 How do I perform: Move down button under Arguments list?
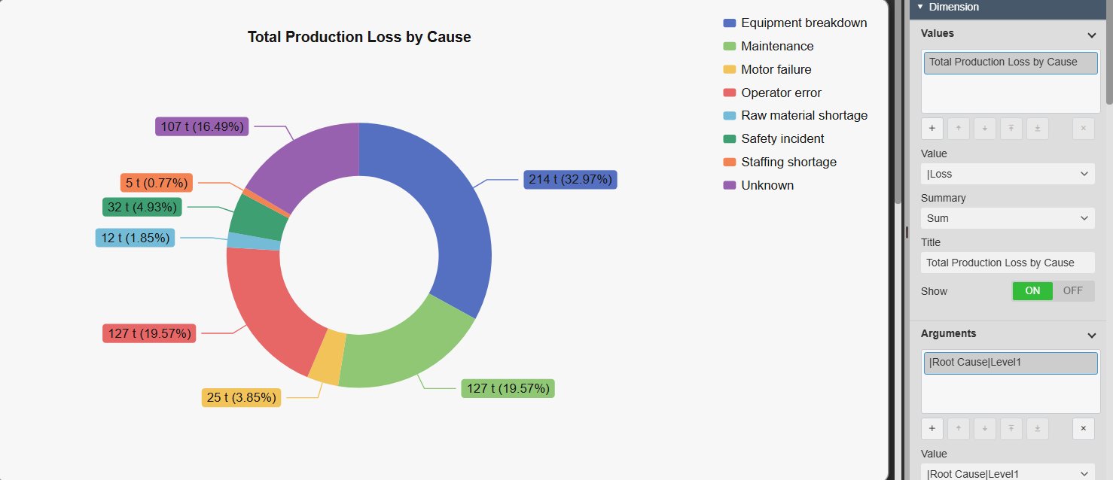[984, 429]
